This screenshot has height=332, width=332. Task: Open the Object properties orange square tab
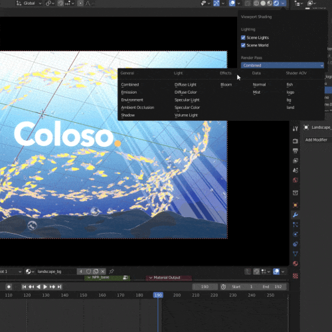(x=295, y=205)
